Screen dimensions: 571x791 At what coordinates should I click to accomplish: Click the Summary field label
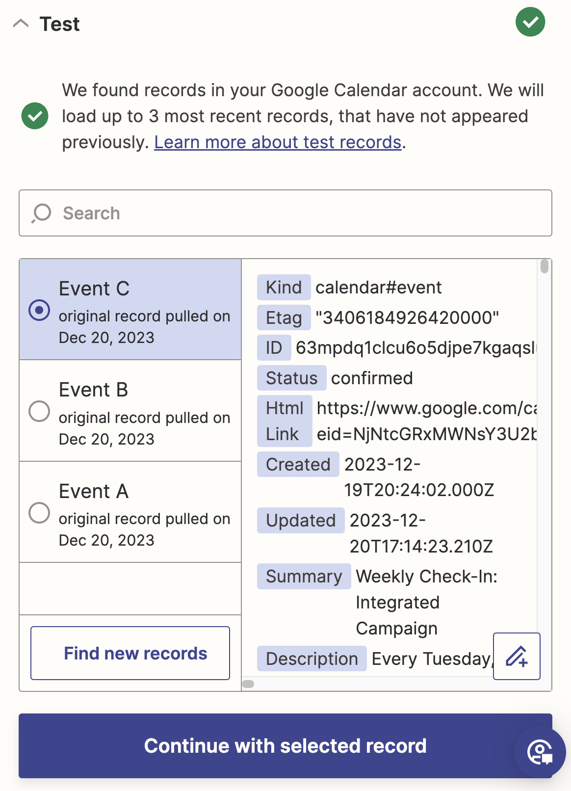pyautogui.click(x=304, y=577)
